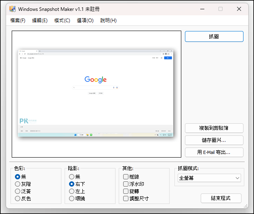Click the 儲存圖片... button
Viewport: 254px width, 214px height.
click(214, 140)
